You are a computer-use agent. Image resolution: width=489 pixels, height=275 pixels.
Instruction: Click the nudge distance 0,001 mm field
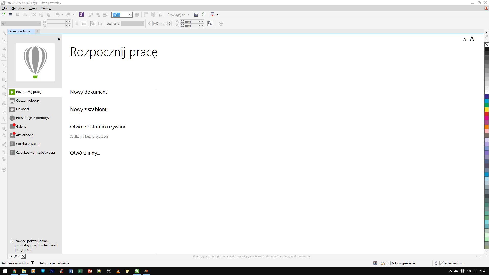click(160, 24)
